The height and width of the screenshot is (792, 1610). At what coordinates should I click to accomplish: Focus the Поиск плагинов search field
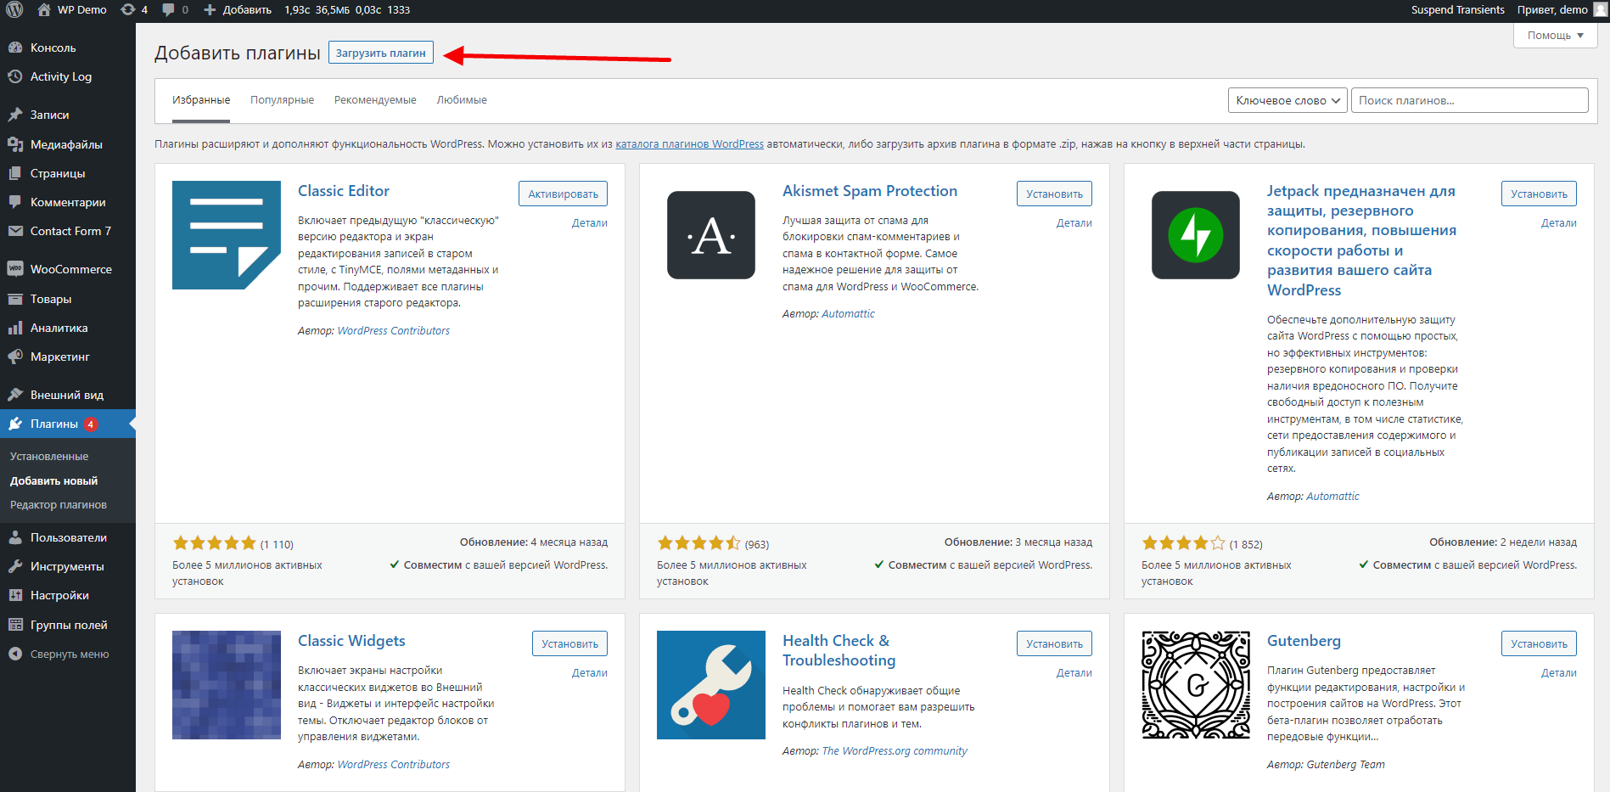click(1469, 100)
